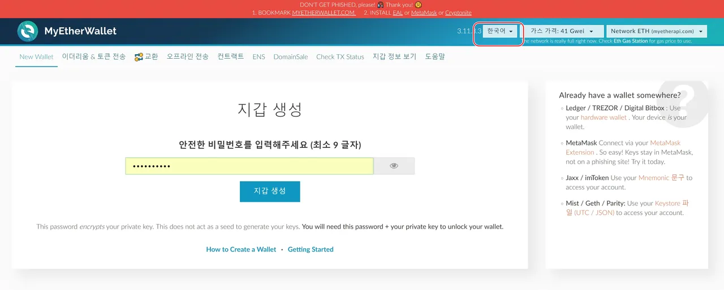Viewport: 724px width, 290px height.
Task: Click the MetaMask link in red banner
Action: pos(424,12)
